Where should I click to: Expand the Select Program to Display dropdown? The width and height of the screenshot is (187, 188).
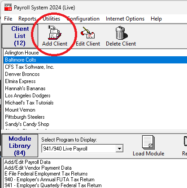pyautogui.click(x=119, y=148)
